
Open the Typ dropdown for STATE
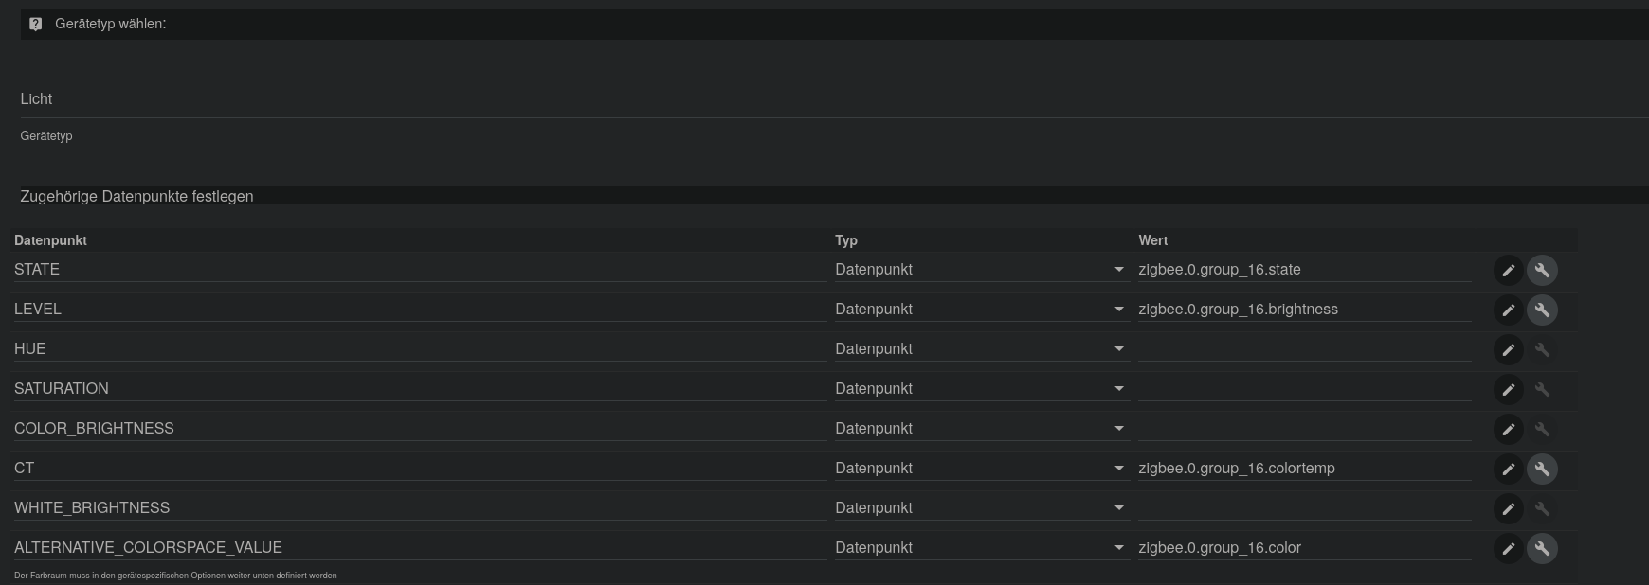click(x=980, y=270)
